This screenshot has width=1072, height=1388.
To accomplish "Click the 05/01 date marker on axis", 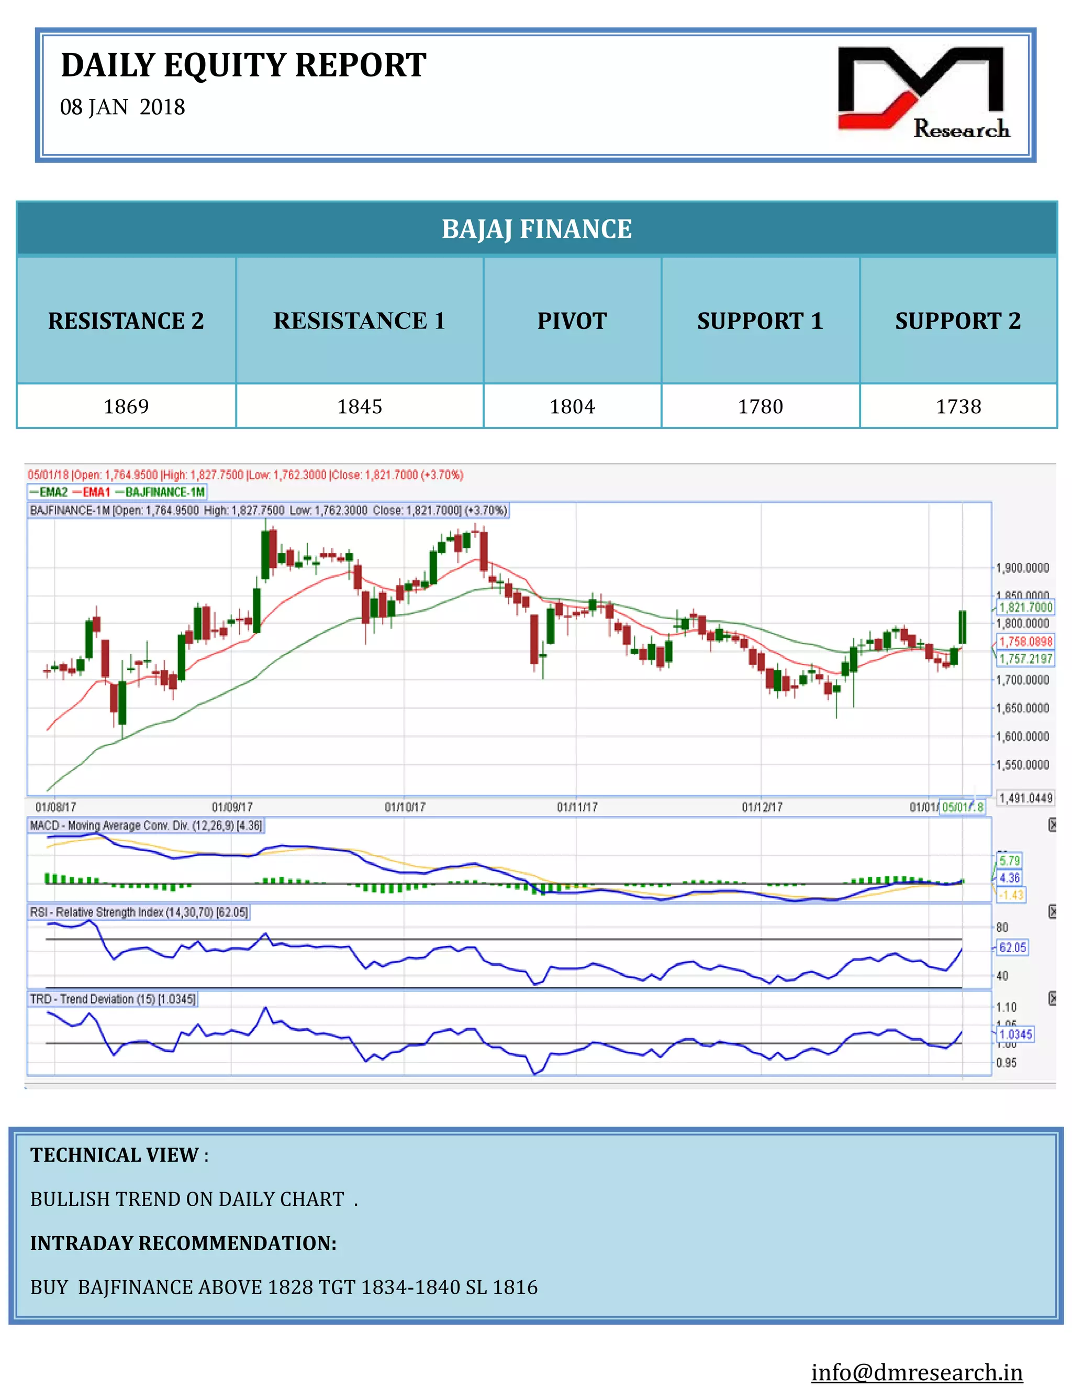I will point(962,807).
